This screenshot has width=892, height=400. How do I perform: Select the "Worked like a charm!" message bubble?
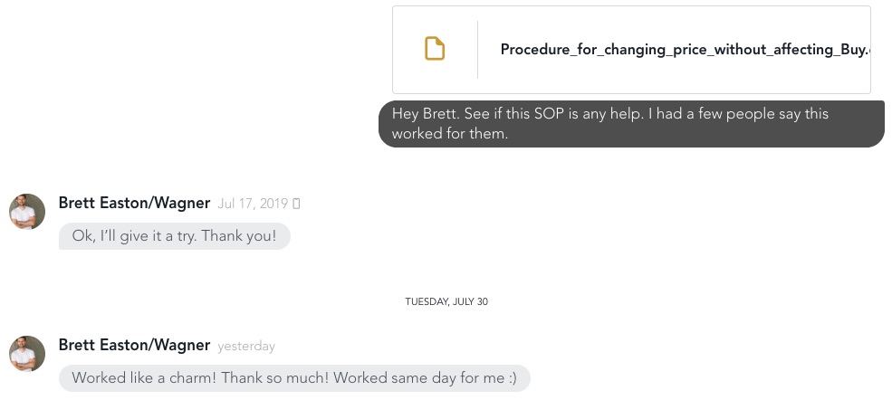tap(294, 378)
